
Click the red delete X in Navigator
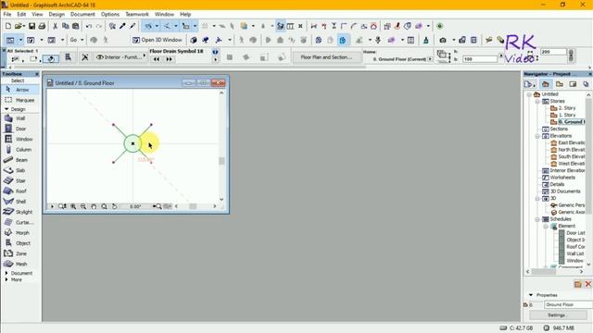coord(588,284)
